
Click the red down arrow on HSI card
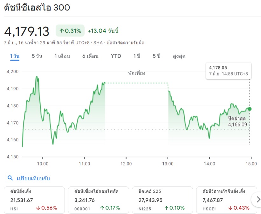coord(38,208)
